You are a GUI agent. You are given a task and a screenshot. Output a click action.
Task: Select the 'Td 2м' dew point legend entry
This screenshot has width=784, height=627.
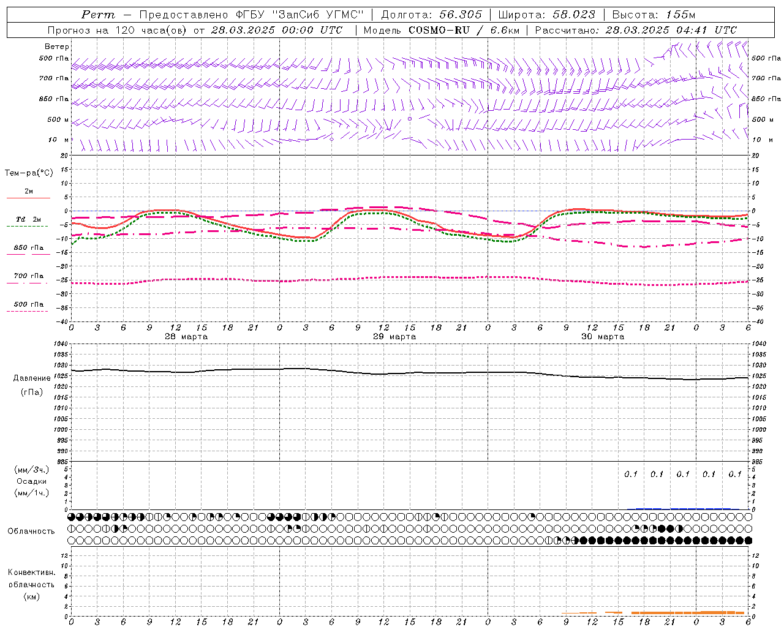[x=29, y=219]
